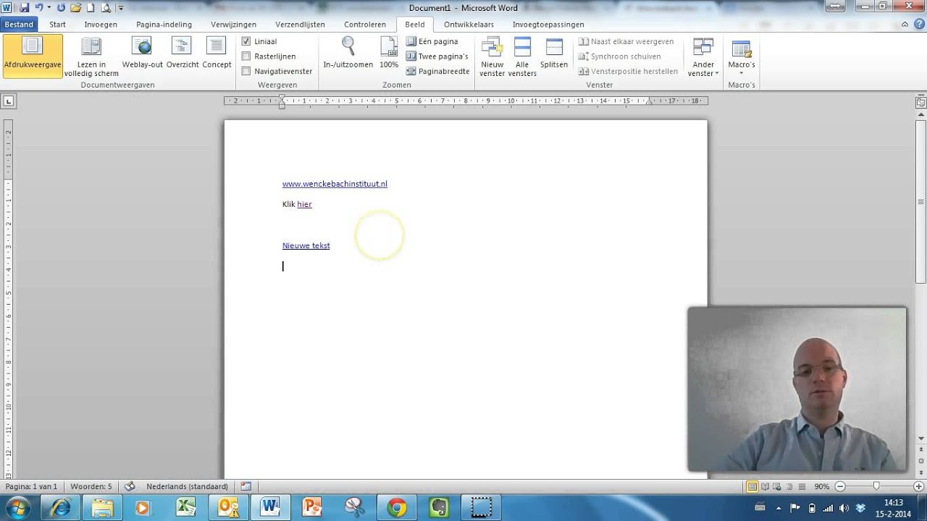Choose Twee pagina's zoom option
Screen dimensions: 927x521
click(437, 56)
